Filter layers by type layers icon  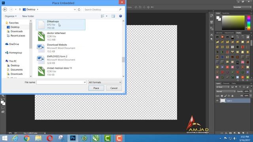coord(240,87)
